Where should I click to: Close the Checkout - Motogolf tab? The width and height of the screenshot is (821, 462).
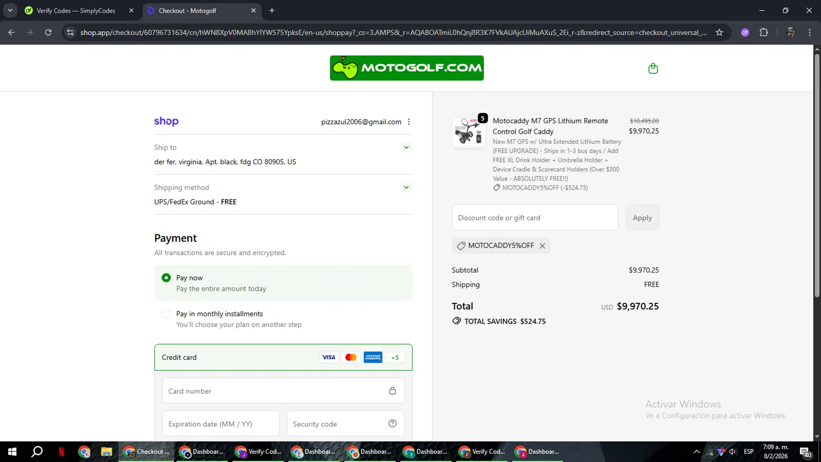coord(253,10)
